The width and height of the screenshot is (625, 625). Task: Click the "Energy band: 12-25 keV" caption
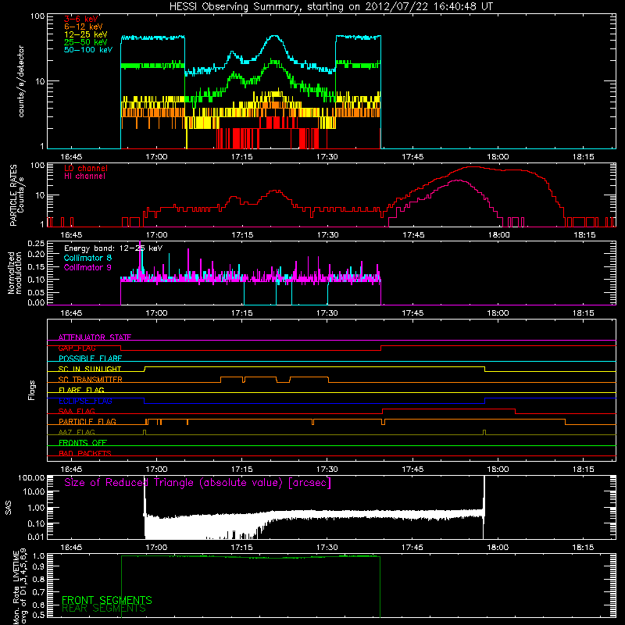pyautogui.click(x=113, y=248)
